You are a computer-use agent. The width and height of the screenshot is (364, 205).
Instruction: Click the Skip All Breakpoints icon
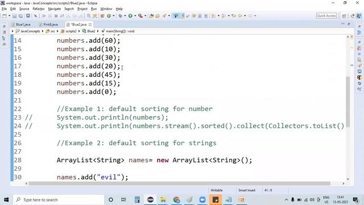click(x=35, y=16)
